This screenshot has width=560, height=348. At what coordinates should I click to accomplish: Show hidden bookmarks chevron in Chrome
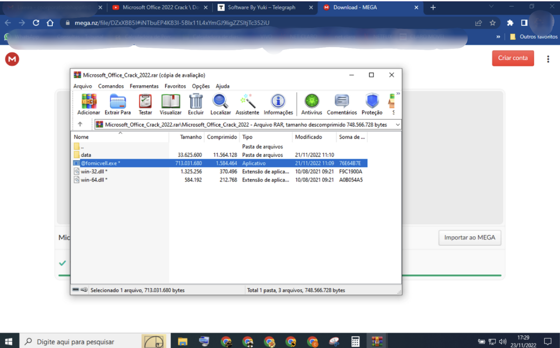point(498,37)
